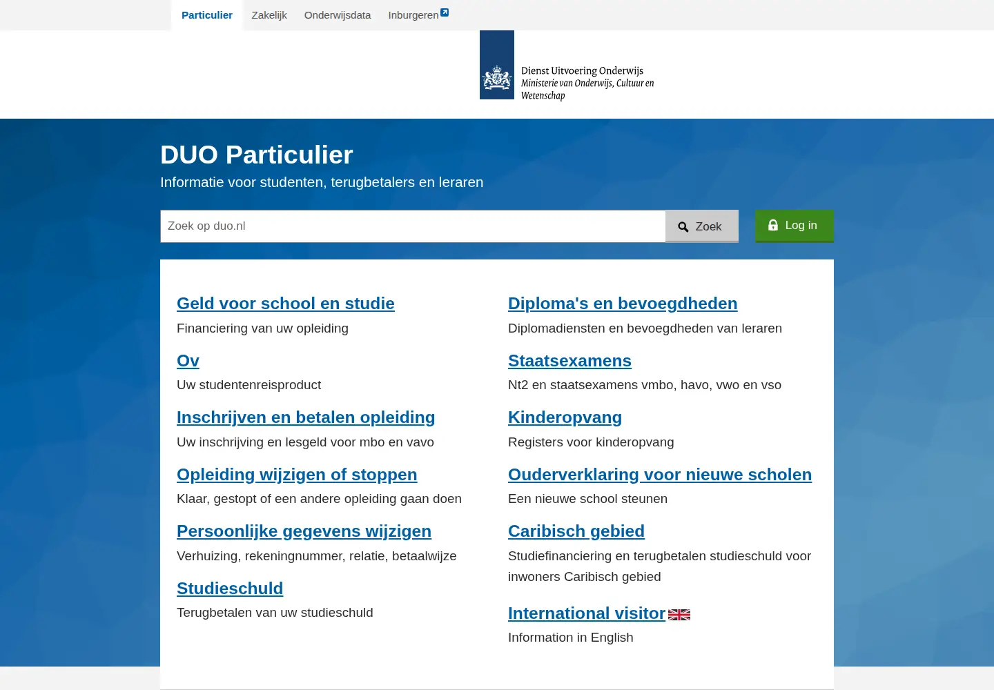Click 'Informatie voor studenten, terugbetalers en leraren' text
This screenshot has height=690, width=994.
[x=322, y=182]
